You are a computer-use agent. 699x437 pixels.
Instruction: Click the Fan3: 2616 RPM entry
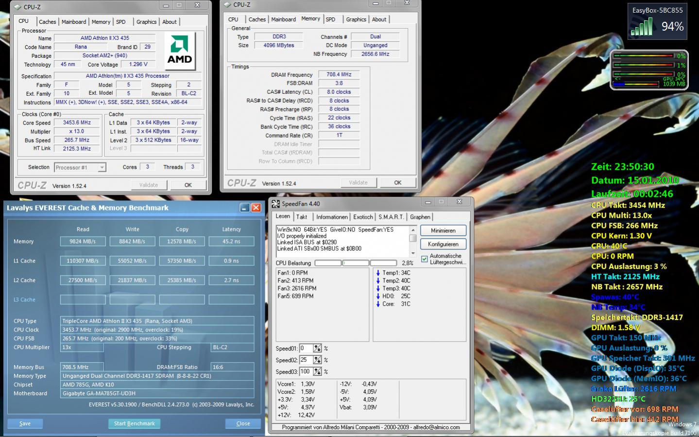[x=297, y=288]
